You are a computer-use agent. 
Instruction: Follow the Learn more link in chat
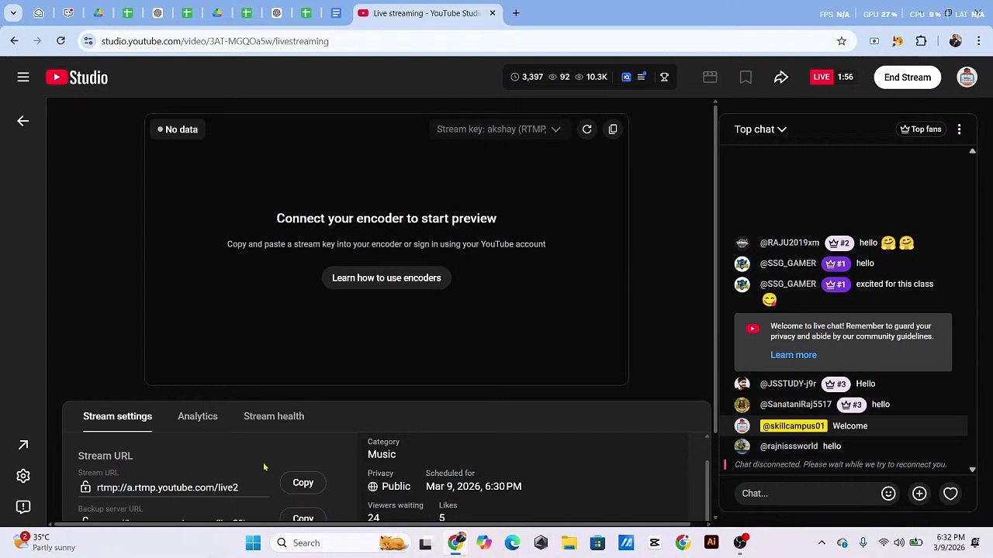click(x=794, y=355)
